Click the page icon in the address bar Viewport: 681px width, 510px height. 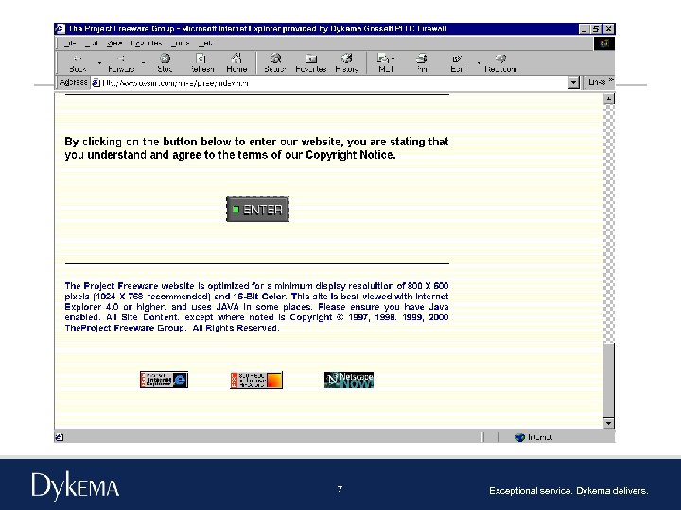pyautogui.click(x=96, y=83)
